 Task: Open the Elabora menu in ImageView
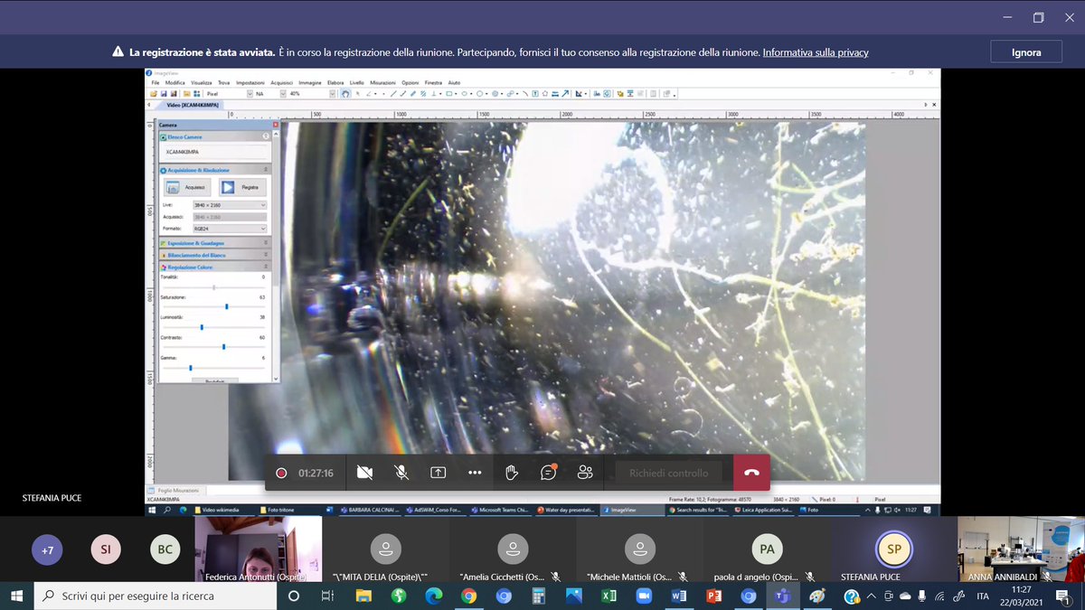[335, 82]
